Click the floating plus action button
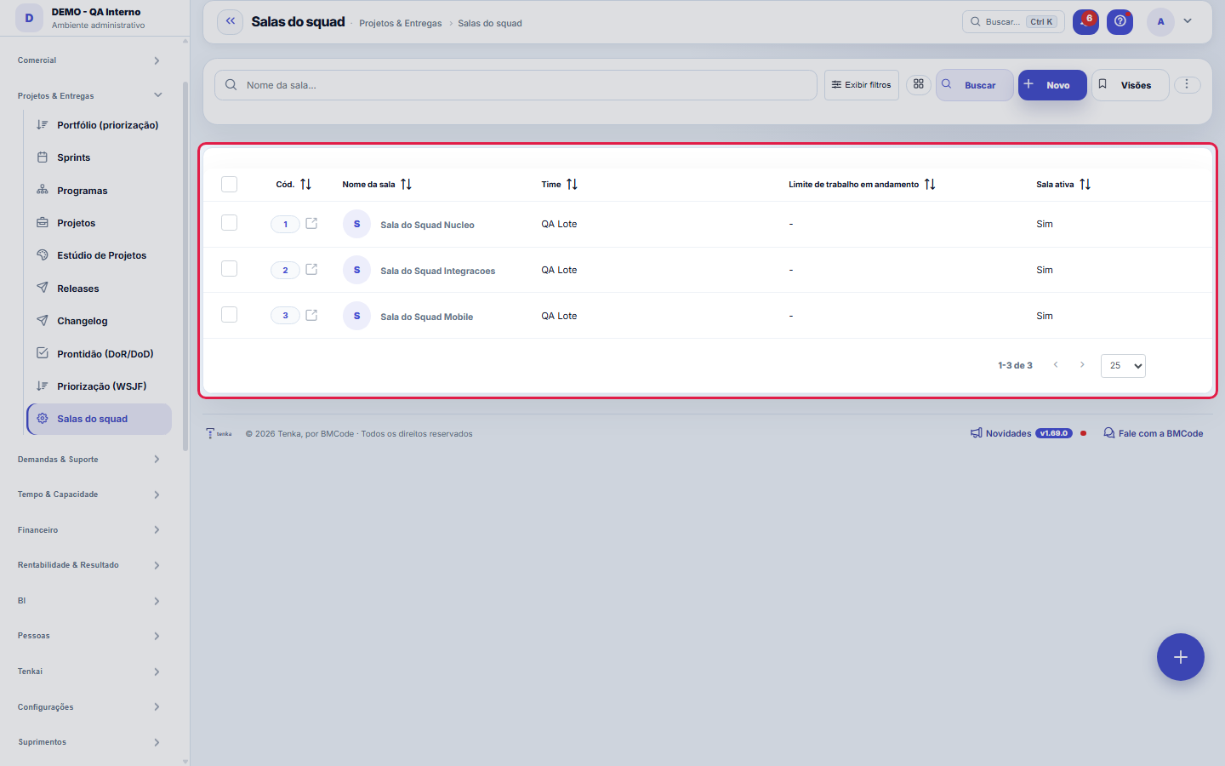The height and width of the screenshot is (766, 1225). point(1180,657)
